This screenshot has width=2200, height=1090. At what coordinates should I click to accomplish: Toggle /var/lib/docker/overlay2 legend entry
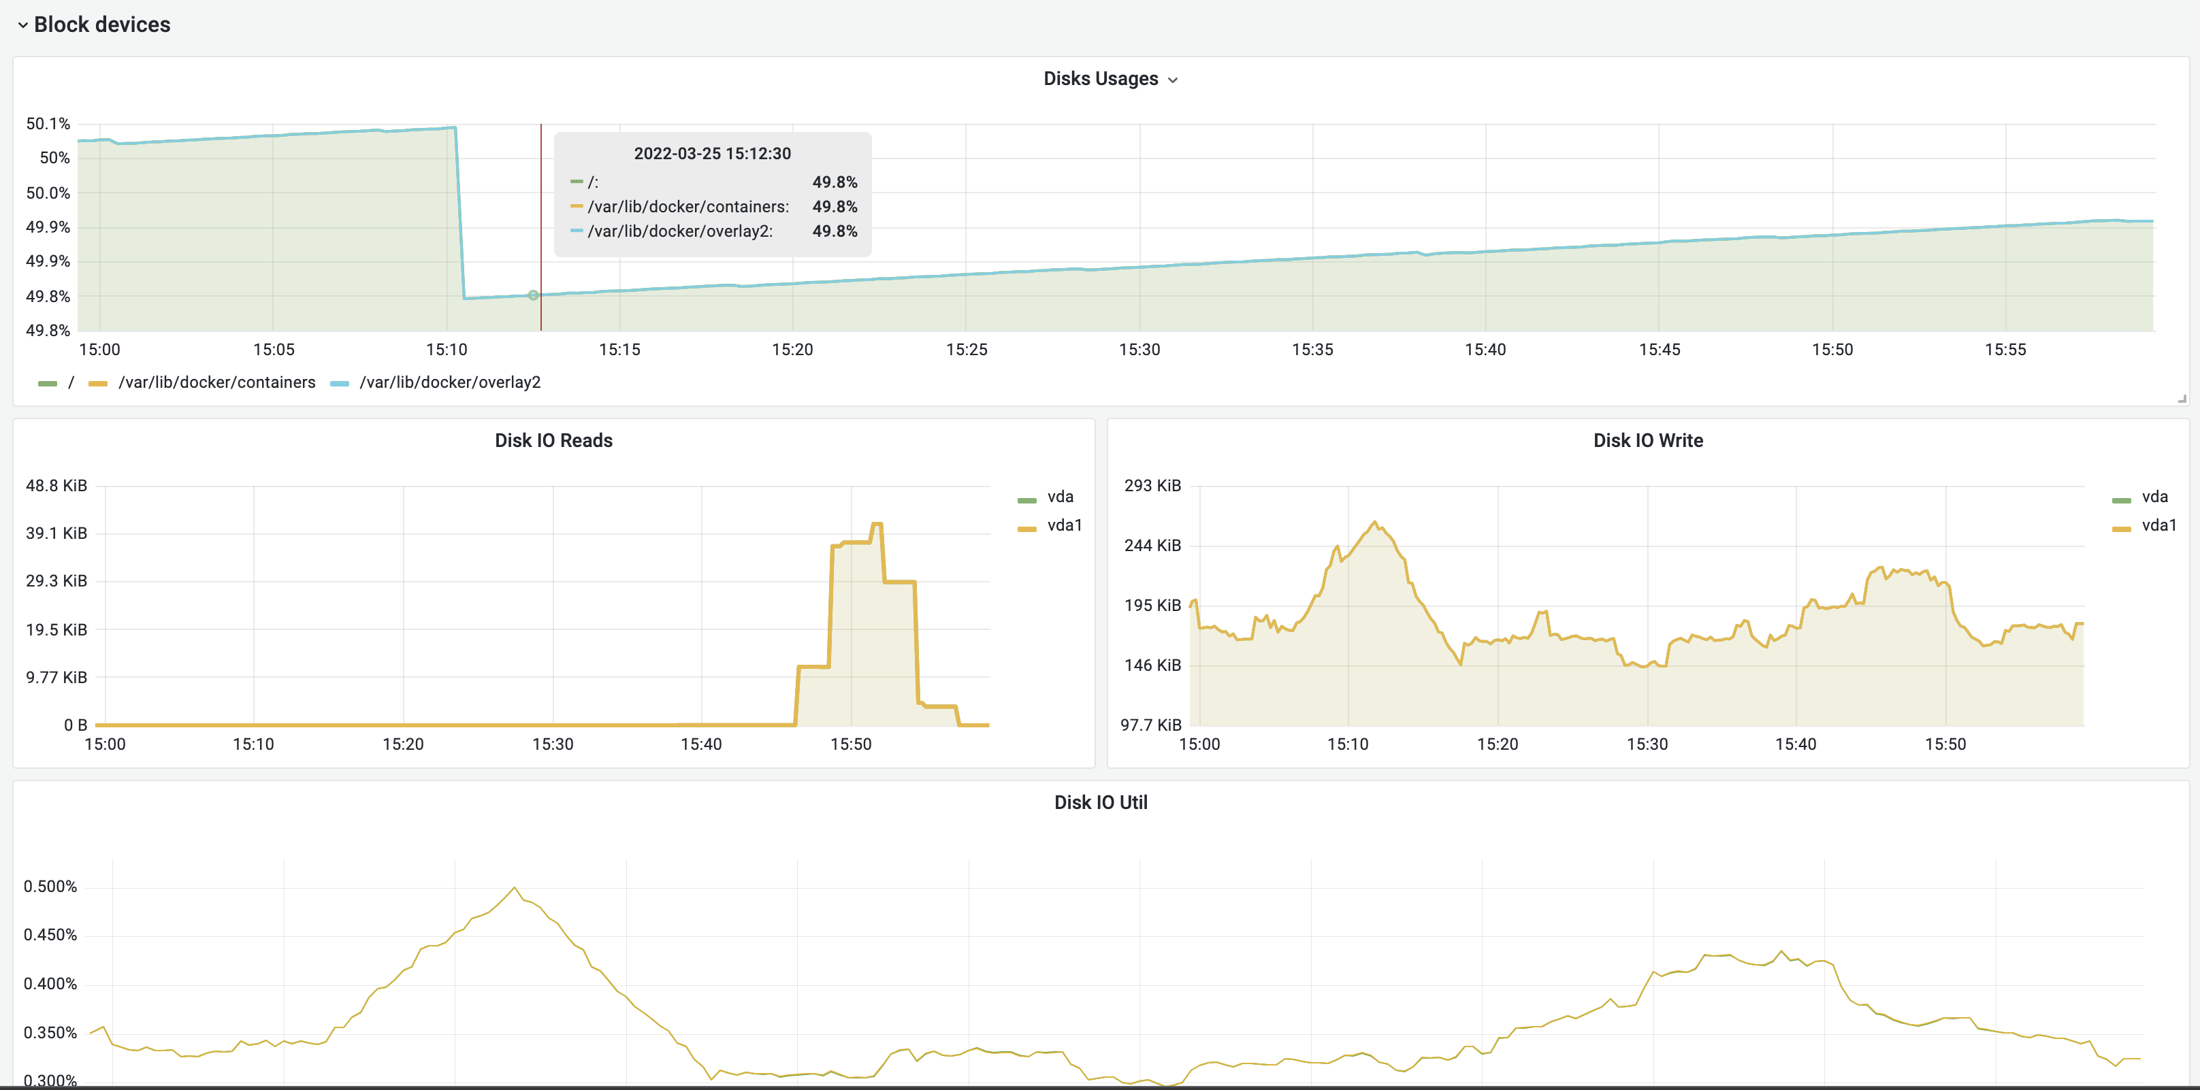(x=449, y=382)
